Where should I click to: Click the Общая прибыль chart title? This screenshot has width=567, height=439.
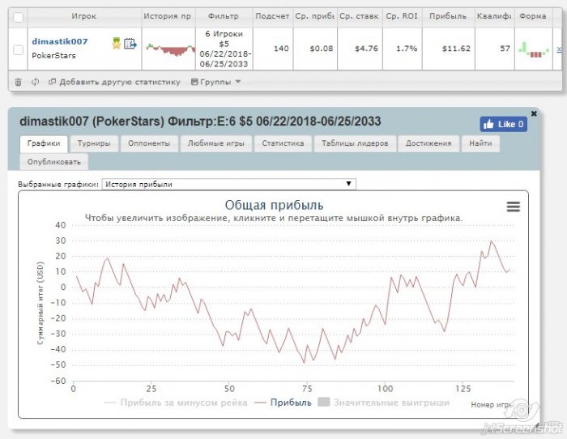(274, 205)
